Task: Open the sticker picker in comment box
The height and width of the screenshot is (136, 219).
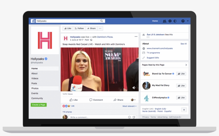Action: [134, 117]
